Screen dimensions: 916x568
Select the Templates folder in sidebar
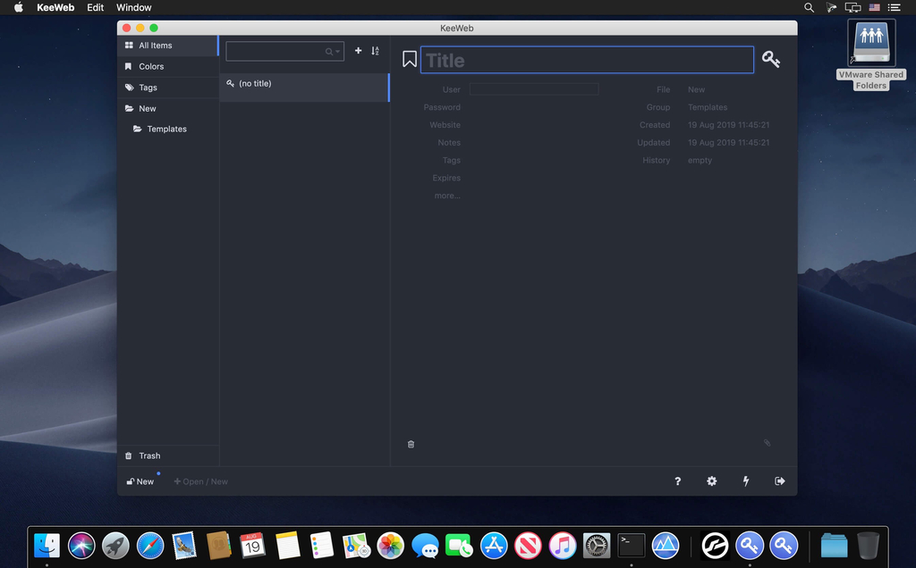pos(166,129)
